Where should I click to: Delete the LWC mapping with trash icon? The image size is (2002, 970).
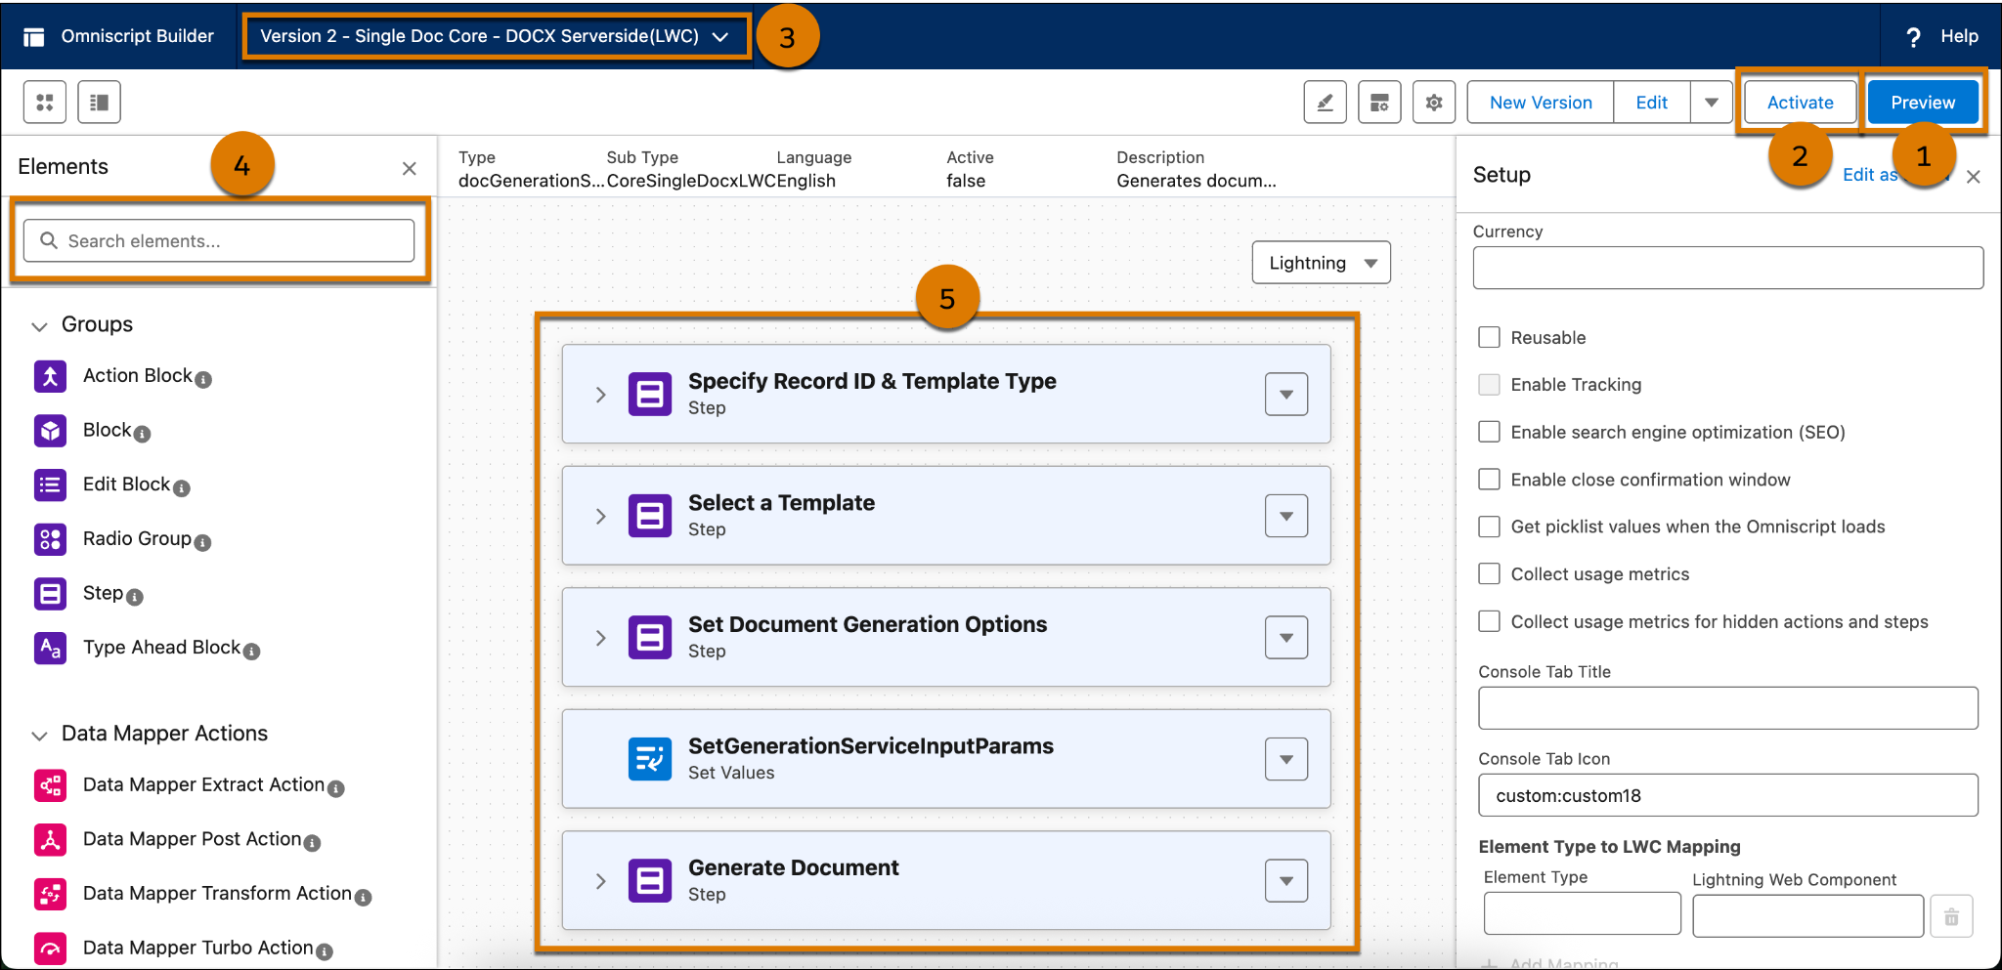pos(1951,916)
